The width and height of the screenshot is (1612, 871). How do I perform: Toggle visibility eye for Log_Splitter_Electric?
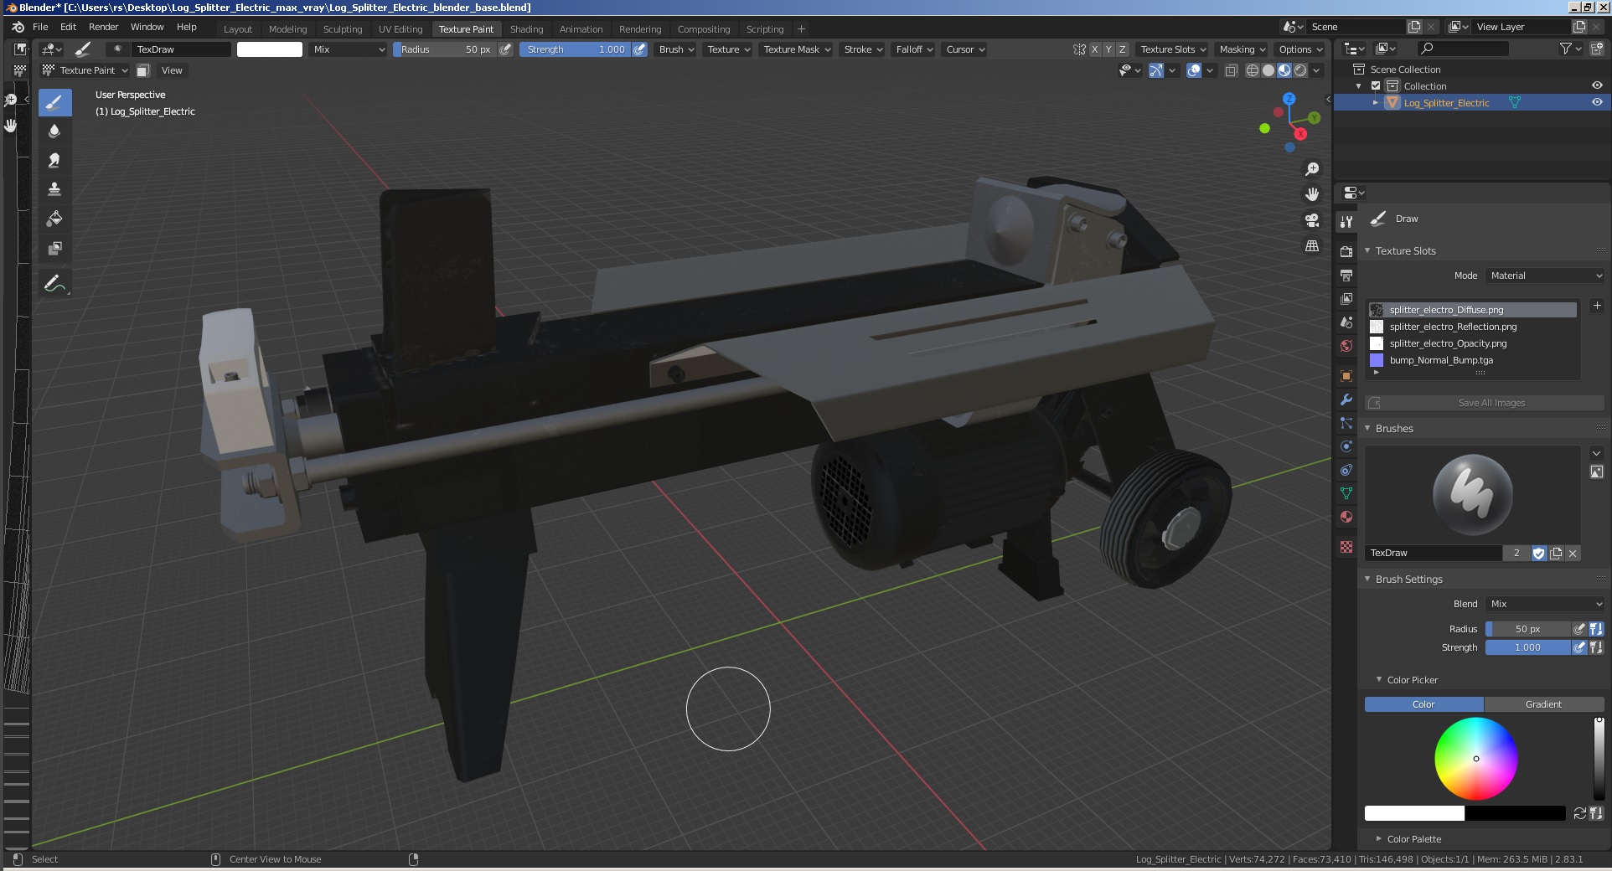(x=1597, y=102)
